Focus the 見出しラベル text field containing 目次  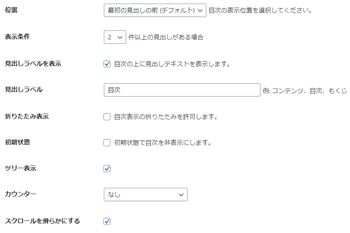182,90
